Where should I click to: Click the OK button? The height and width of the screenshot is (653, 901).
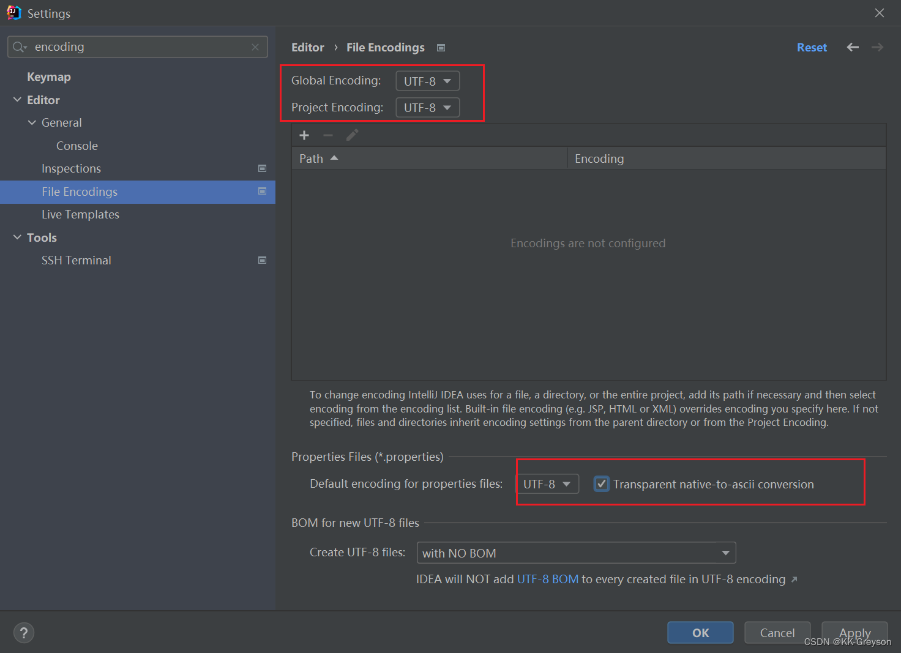(x=700, y=633)
